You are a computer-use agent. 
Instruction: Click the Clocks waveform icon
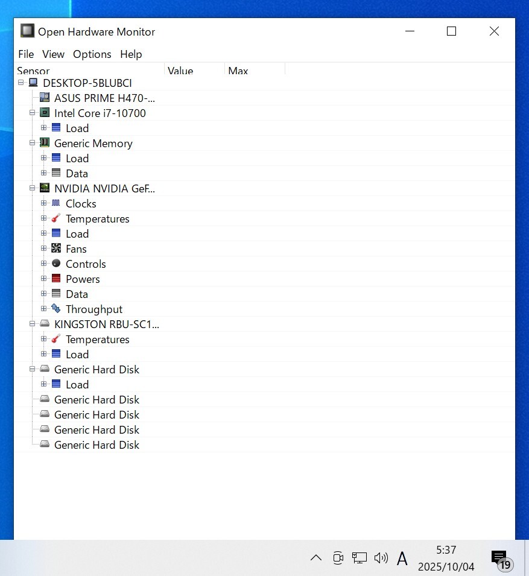56,203
